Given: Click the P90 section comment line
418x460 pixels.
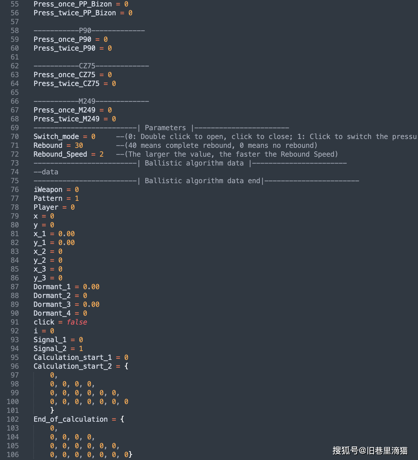Looking at the screenshot, I should (89, 31).
